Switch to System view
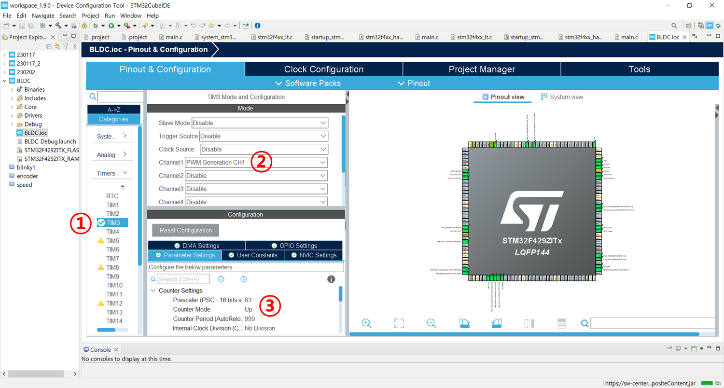 (562, 97)
